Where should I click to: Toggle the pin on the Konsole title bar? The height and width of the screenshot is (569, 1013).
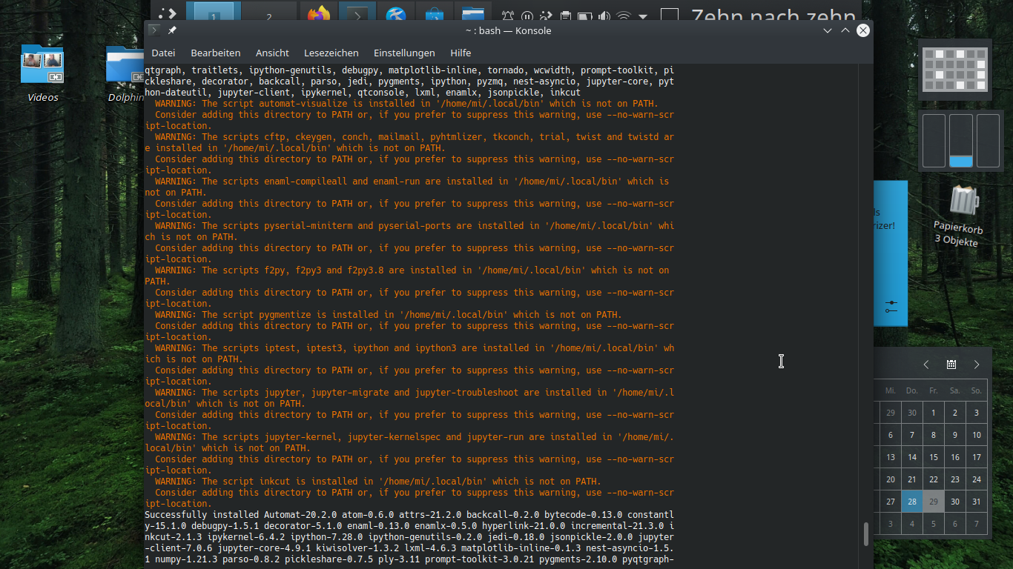coord(172,30)
